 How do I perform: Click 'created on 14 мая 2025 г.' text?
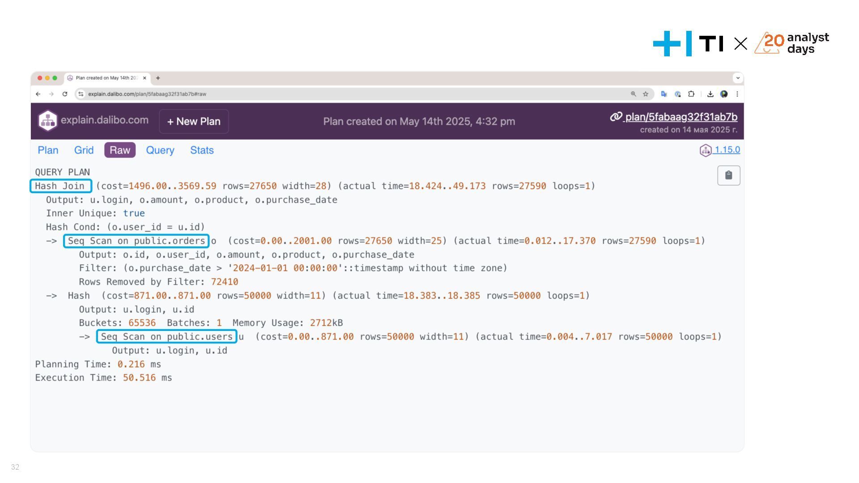click(689, 130)
